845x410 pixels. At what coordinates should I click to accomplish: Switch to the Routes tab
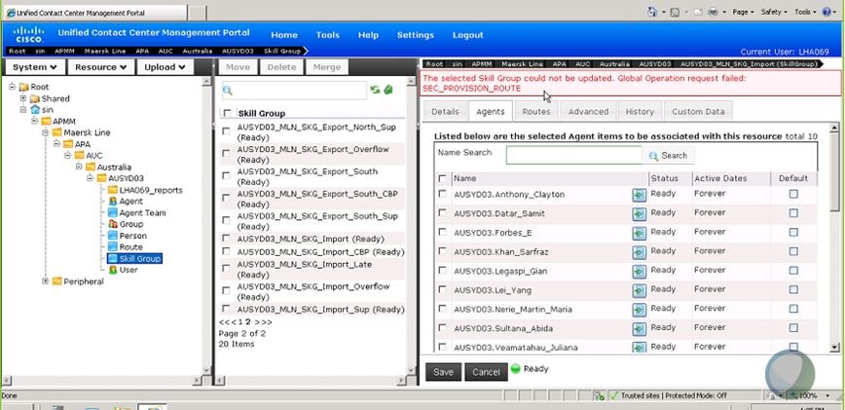pos(536,112)
